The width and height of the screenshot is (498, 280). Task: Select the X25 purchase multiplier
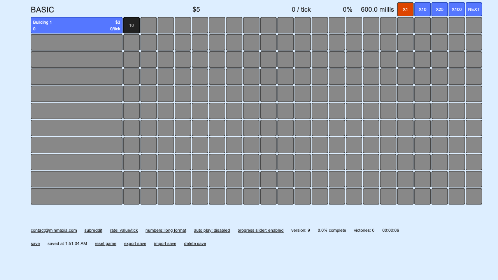coord(440,9)
